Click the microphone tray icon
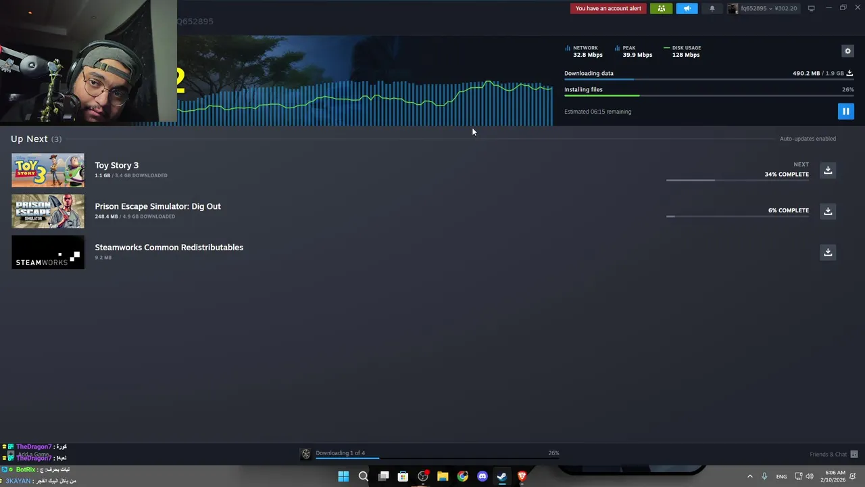Image resolution: width=865 pixels, height=487 pixels. [764, 476]
